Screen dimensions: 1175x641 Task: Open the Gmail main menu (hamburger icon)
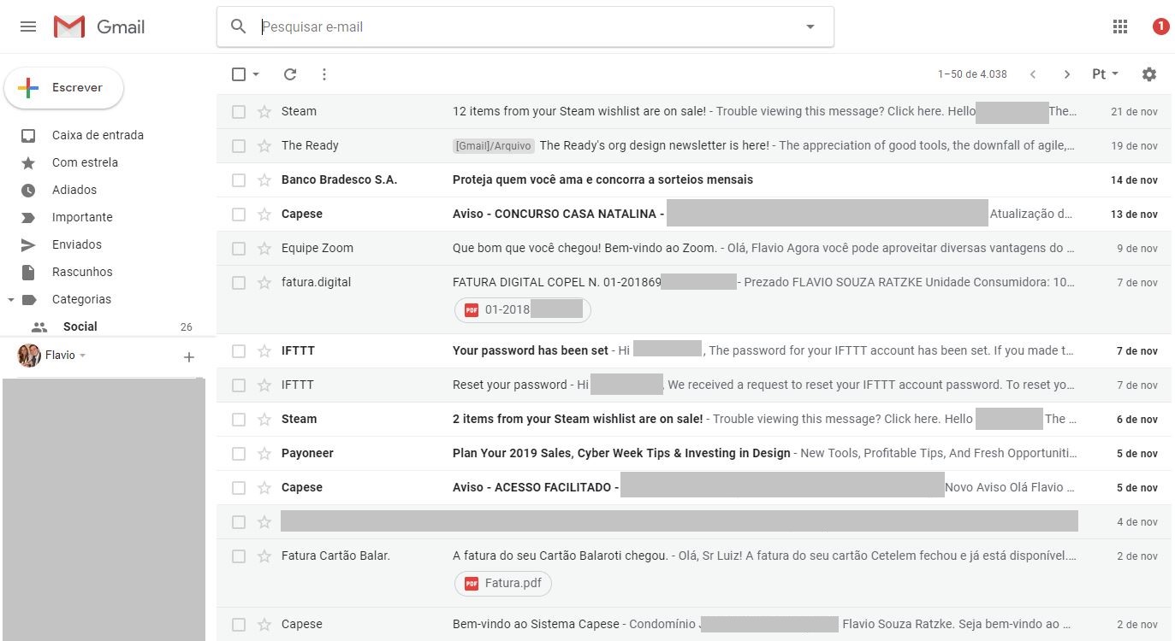point(27,26)
